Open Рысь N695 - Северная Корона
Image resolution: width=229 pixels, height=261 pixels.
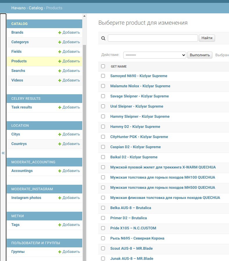click(137, 238)
